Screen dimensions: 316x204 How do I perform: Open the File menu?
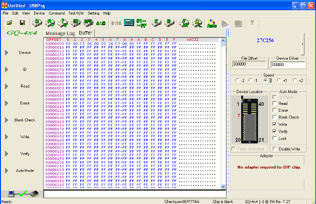point(5,13)
